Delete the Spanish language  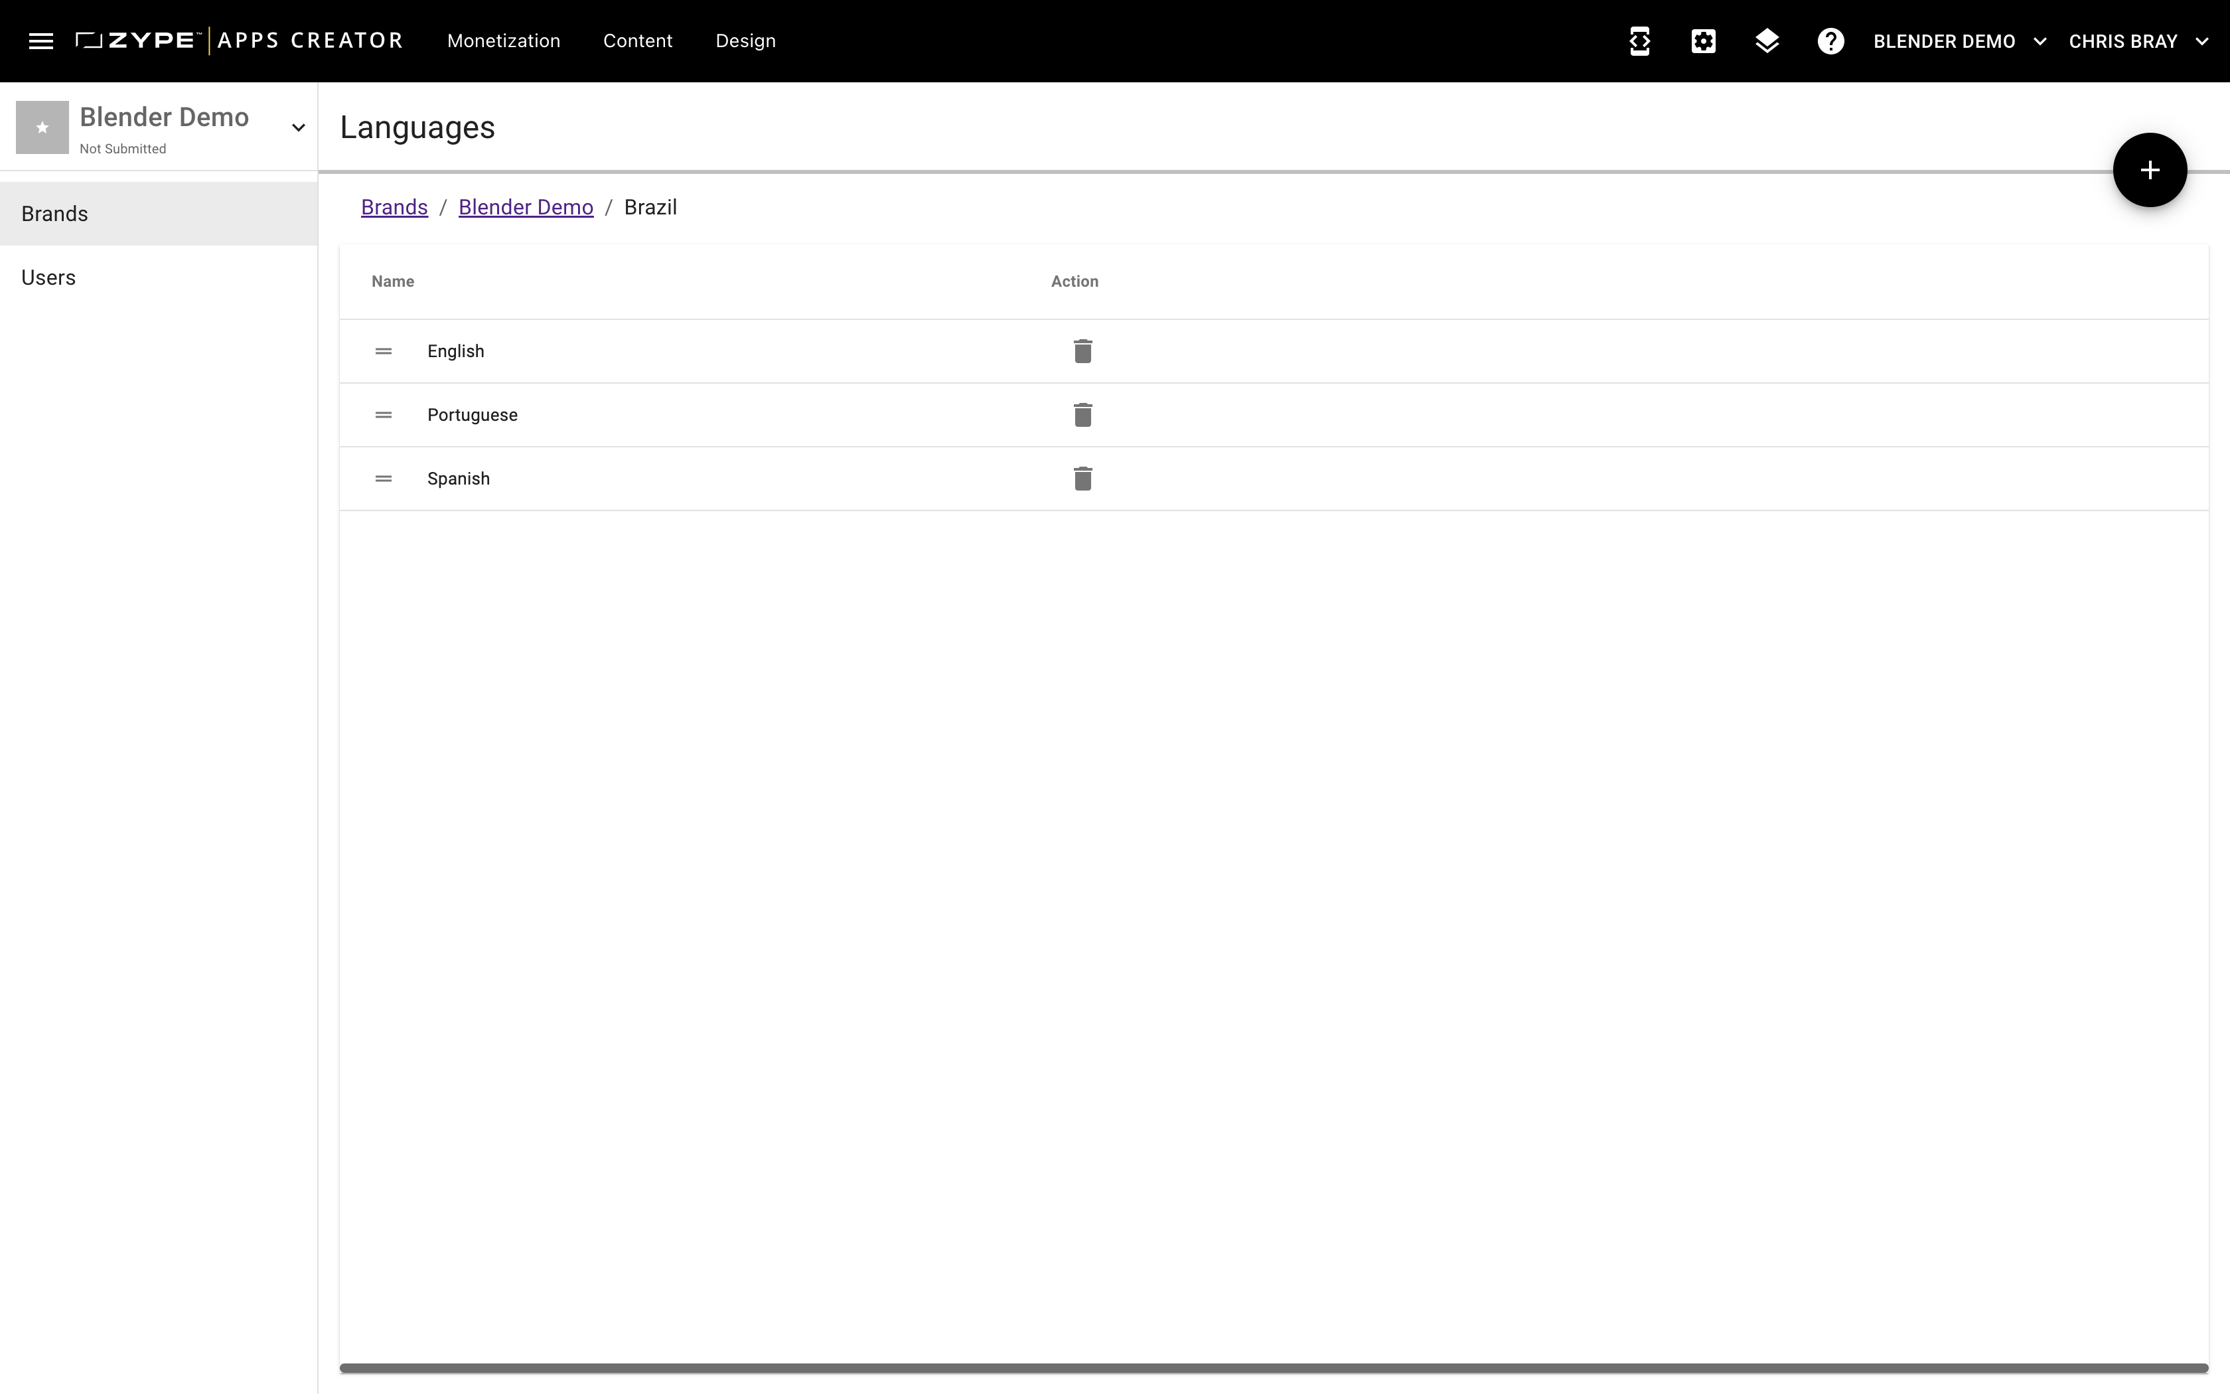point(1082,477)
